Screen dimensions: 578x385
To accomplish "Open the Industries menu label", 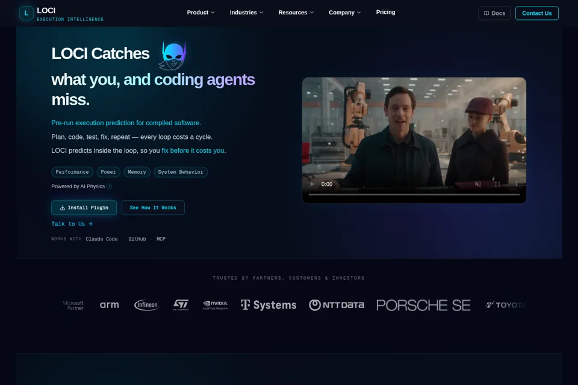I will point(243,13).
